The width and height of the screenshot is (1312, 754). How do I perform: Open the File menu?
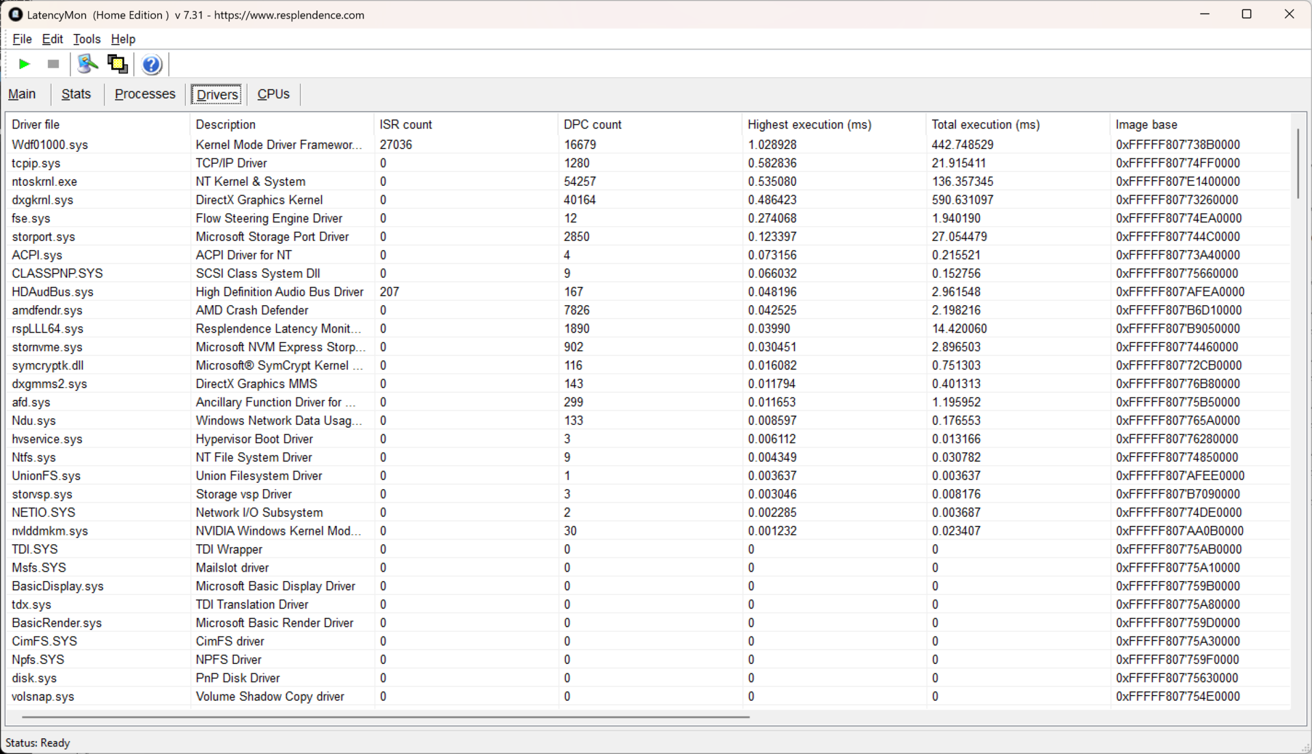point(22,39)
